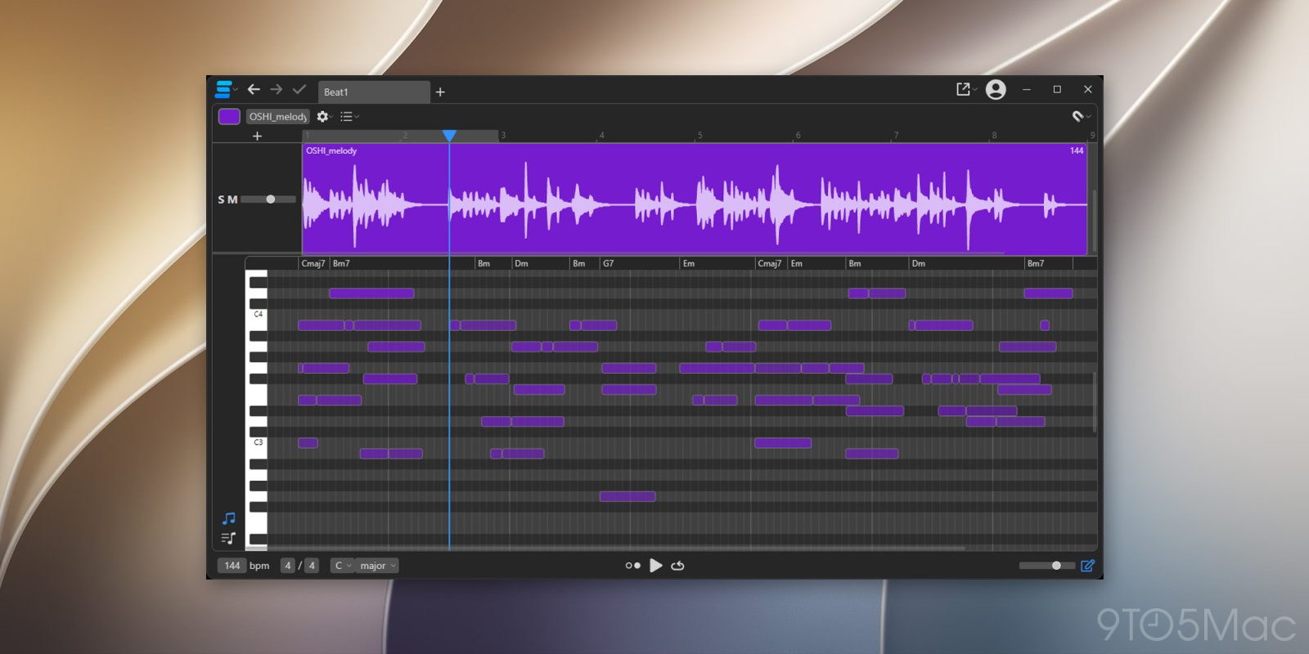Start playback with the play button

655,566
